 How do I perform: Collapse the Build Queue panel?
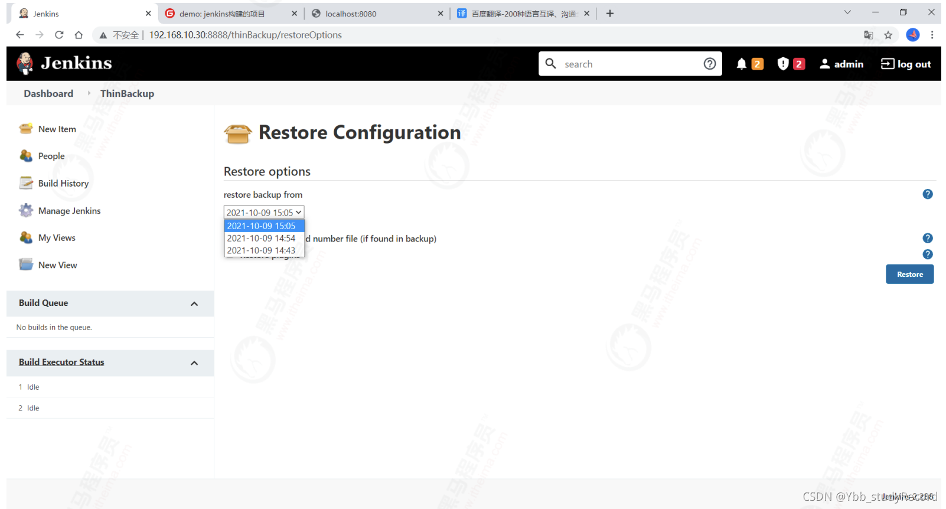pos(194,304)
